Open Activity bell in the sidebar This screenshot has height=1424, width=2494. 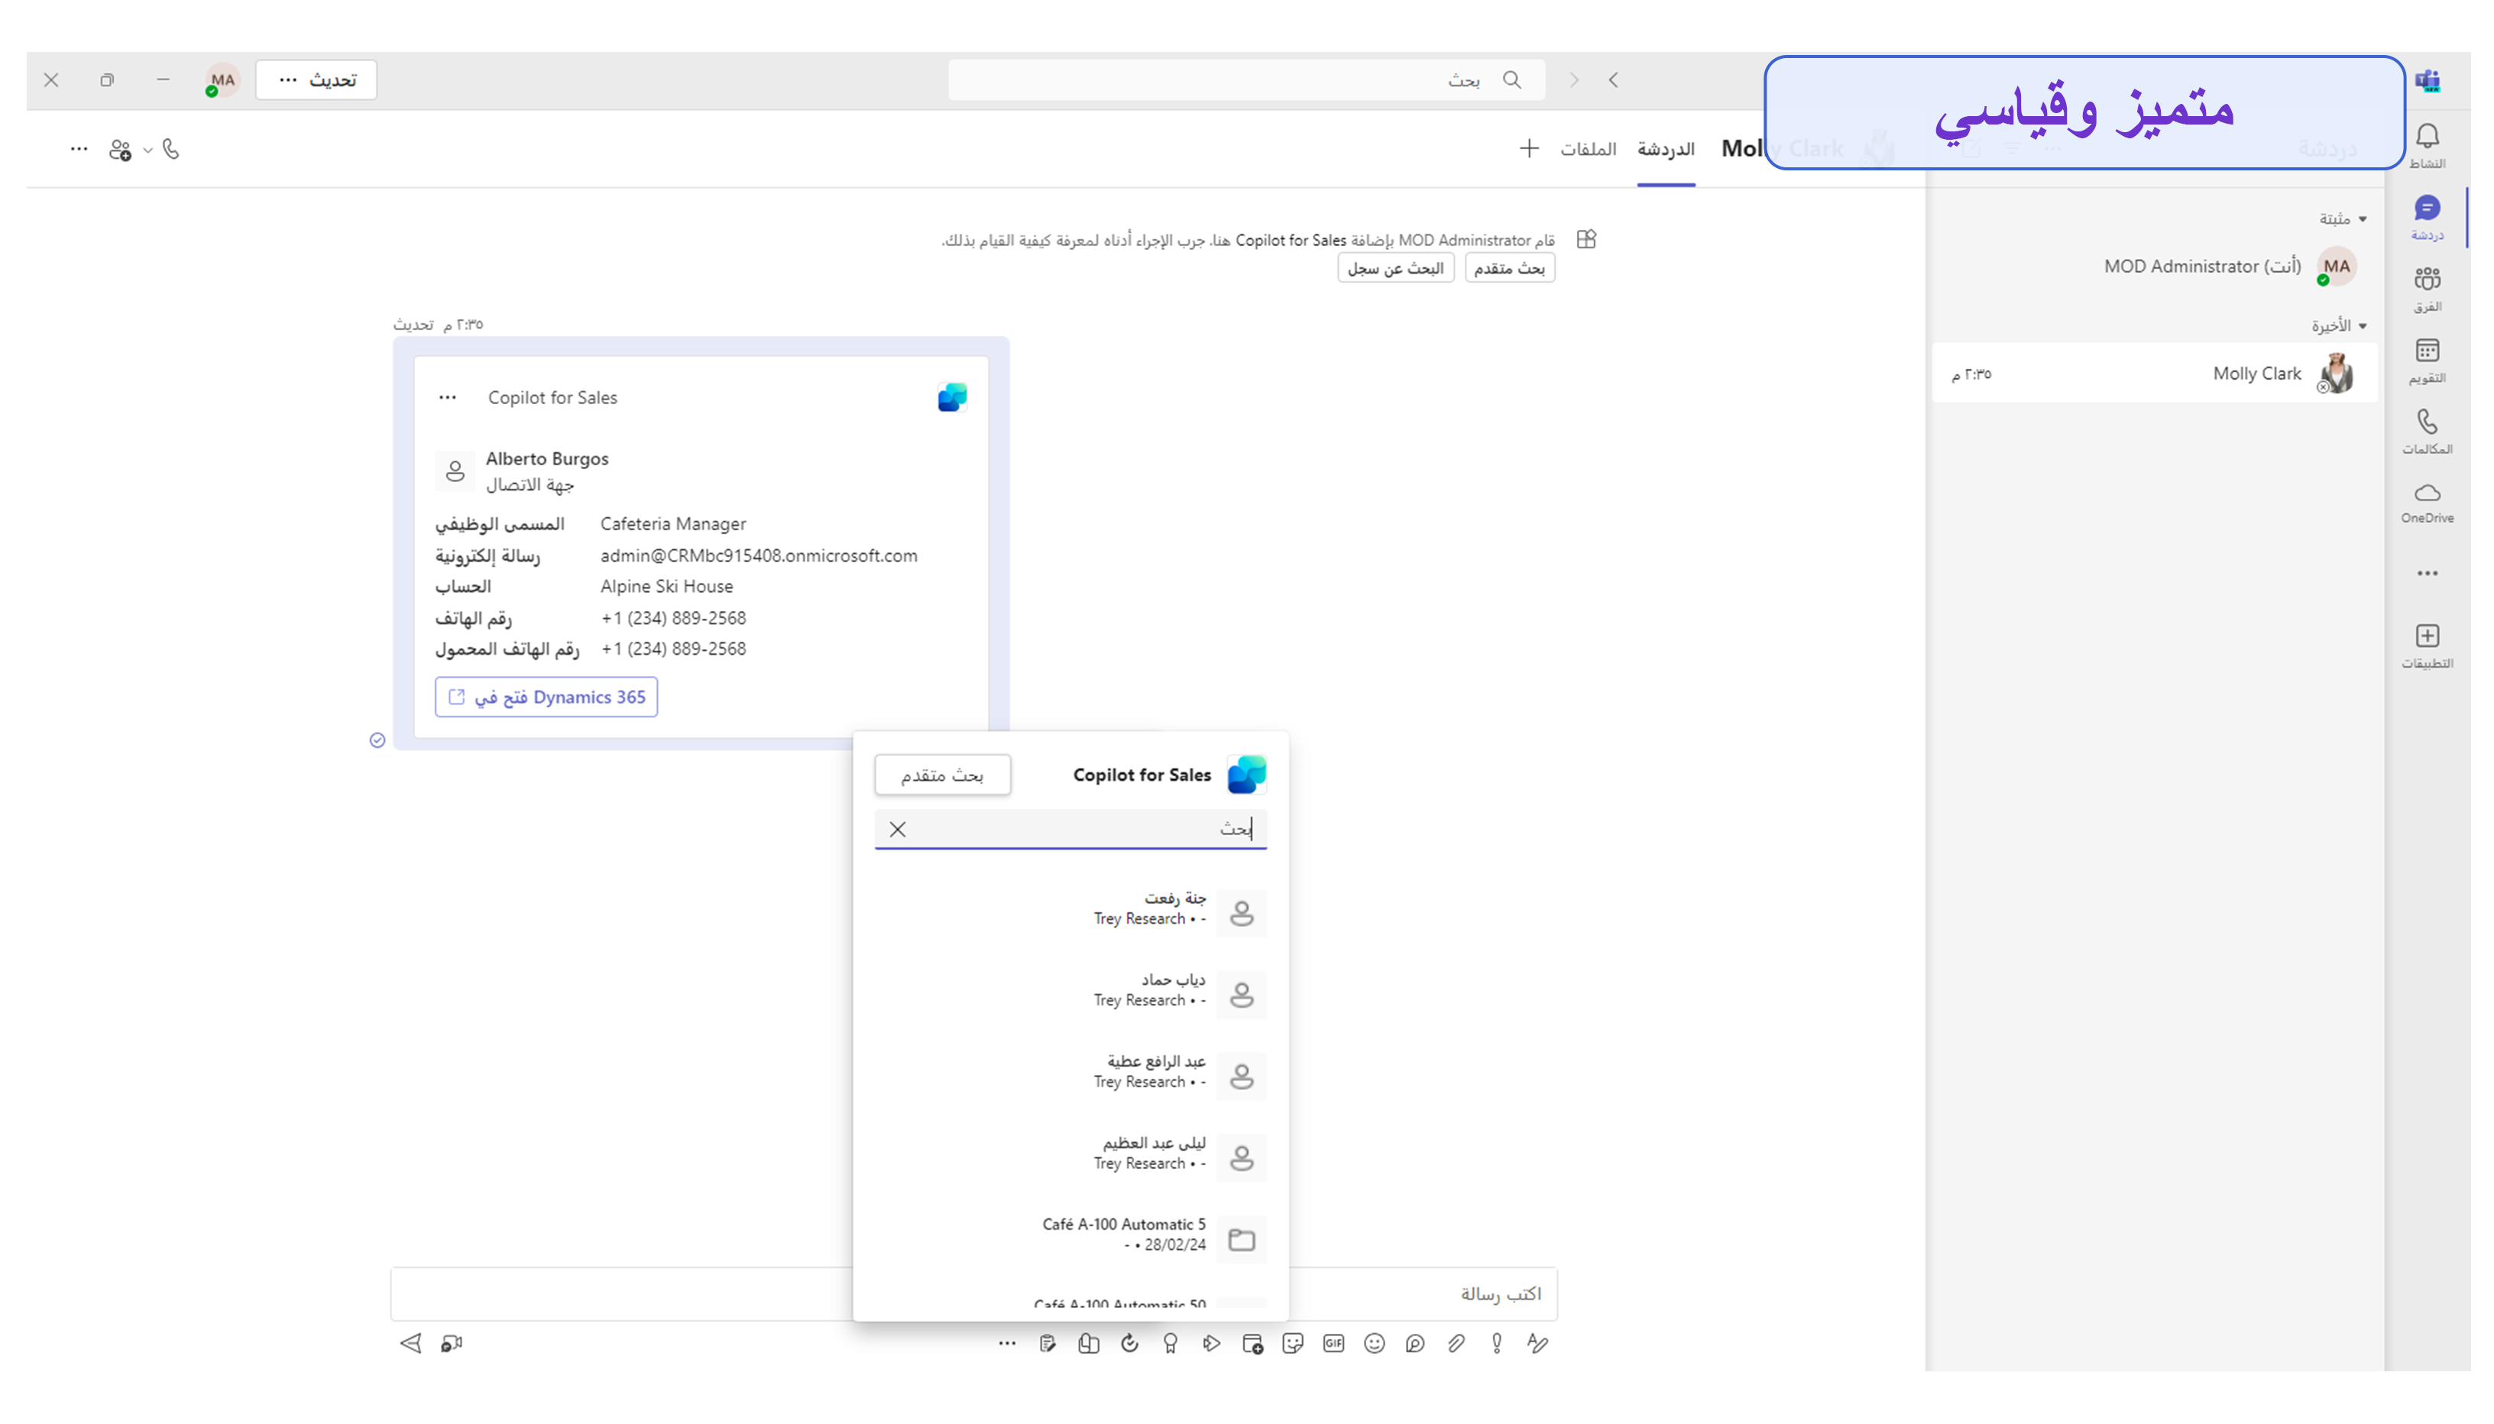click(2427, 144)
